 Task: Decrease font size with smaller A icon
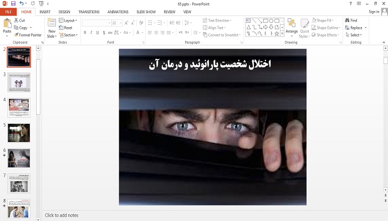(x=133, y=23)
